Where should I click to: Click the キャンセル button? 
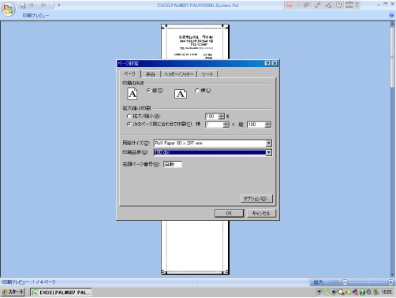[261, 213]
